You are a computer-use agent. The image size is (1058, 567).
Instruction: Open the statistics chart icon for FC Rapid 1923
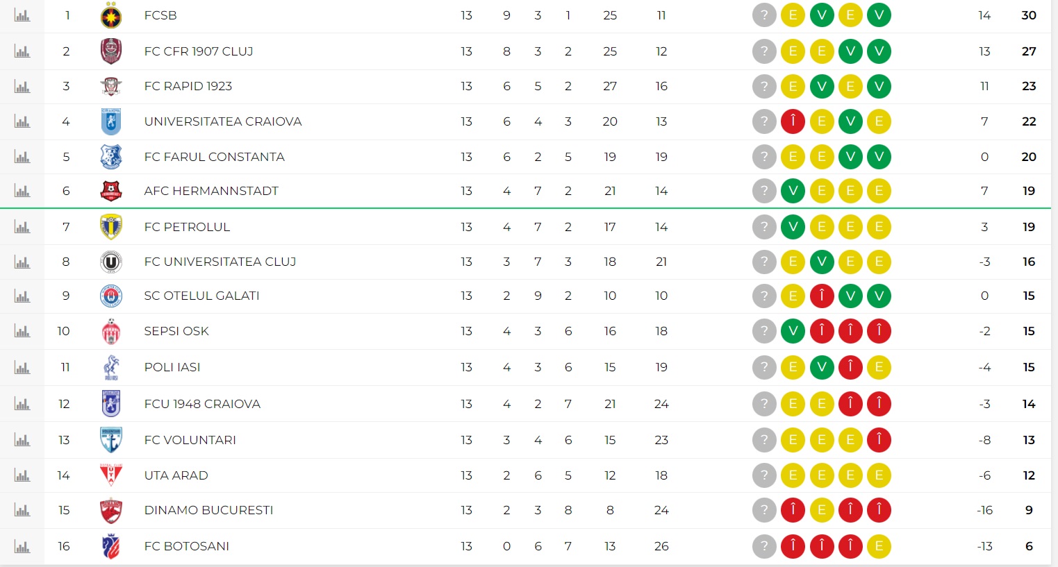22,87
